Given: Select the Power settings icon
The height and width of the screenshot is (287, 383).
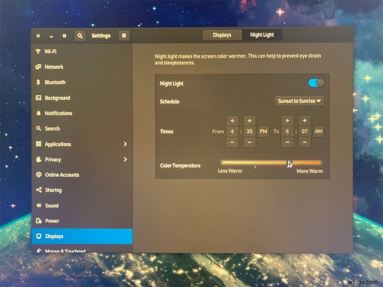Looking at the screenshot, I should [40, 221].
